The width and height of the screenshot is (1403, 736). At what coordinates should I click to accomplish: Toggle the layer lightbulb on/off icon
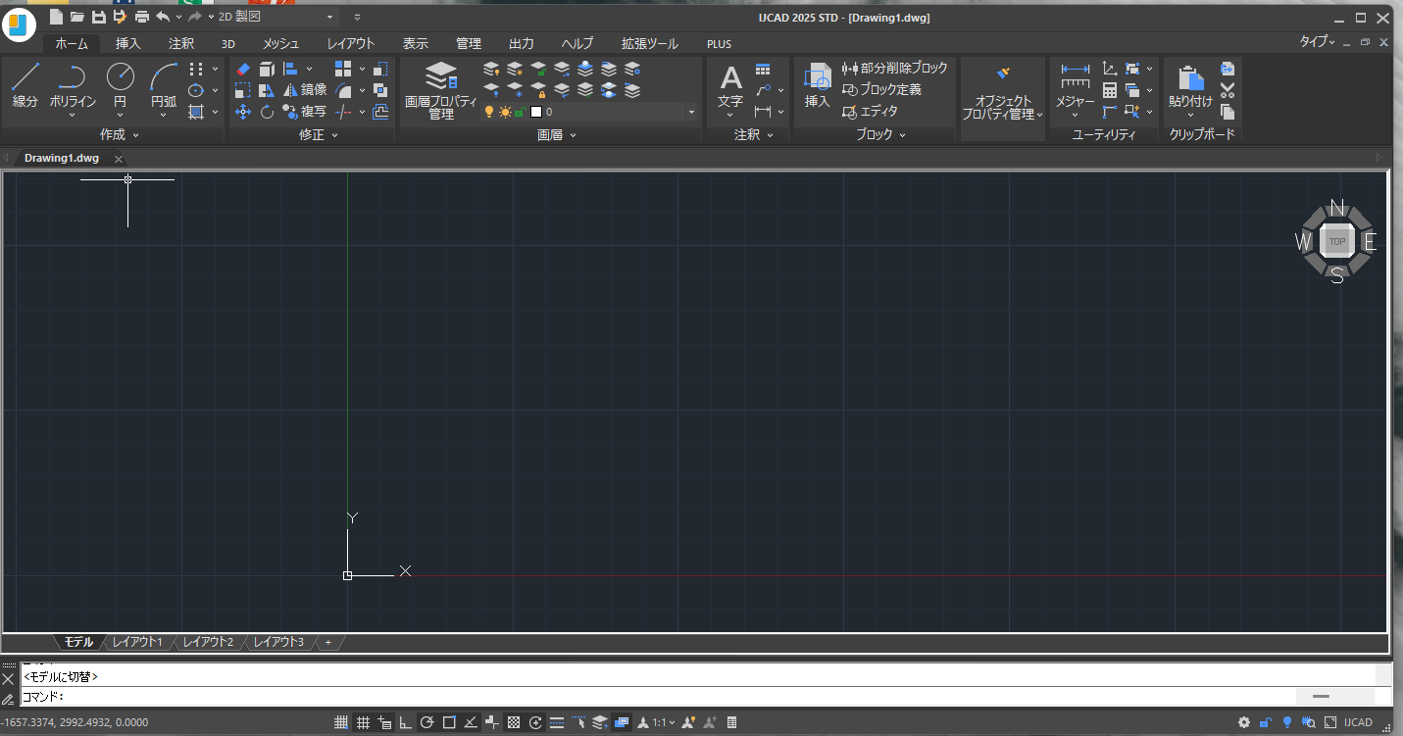pos(490,112)
